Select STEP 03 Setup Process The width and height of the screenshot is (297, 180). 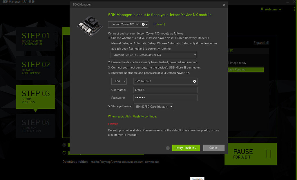pos(35,97)
